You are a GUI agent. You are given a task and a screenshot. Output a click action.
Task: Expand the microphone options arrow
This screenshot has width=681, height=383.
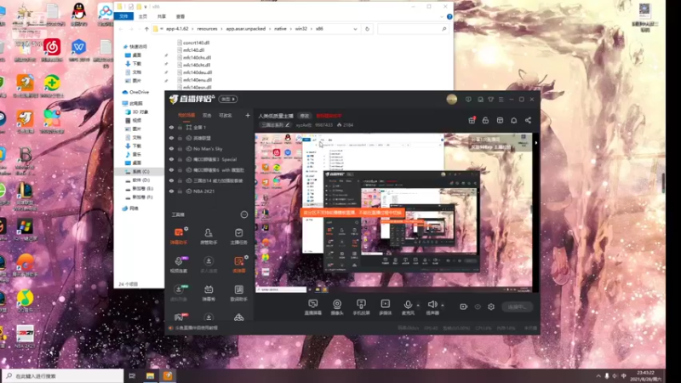tap(418, 305)
